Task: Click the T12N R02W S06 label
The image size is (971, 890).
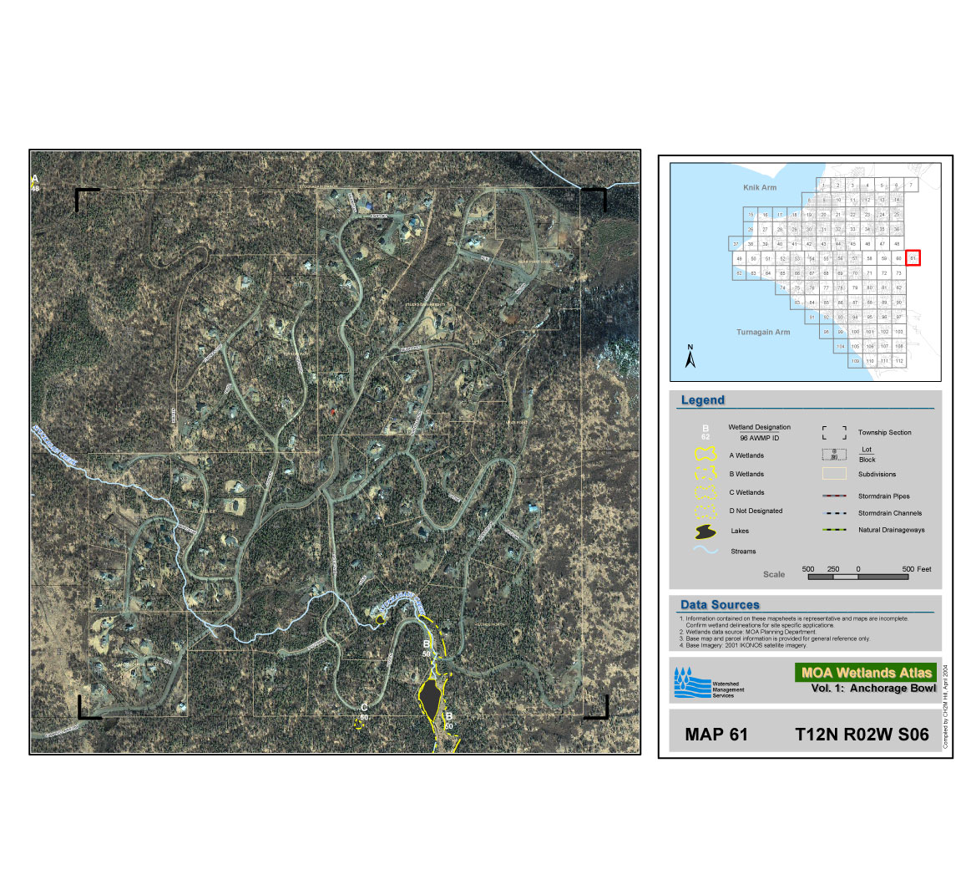Action: [862, 735]
